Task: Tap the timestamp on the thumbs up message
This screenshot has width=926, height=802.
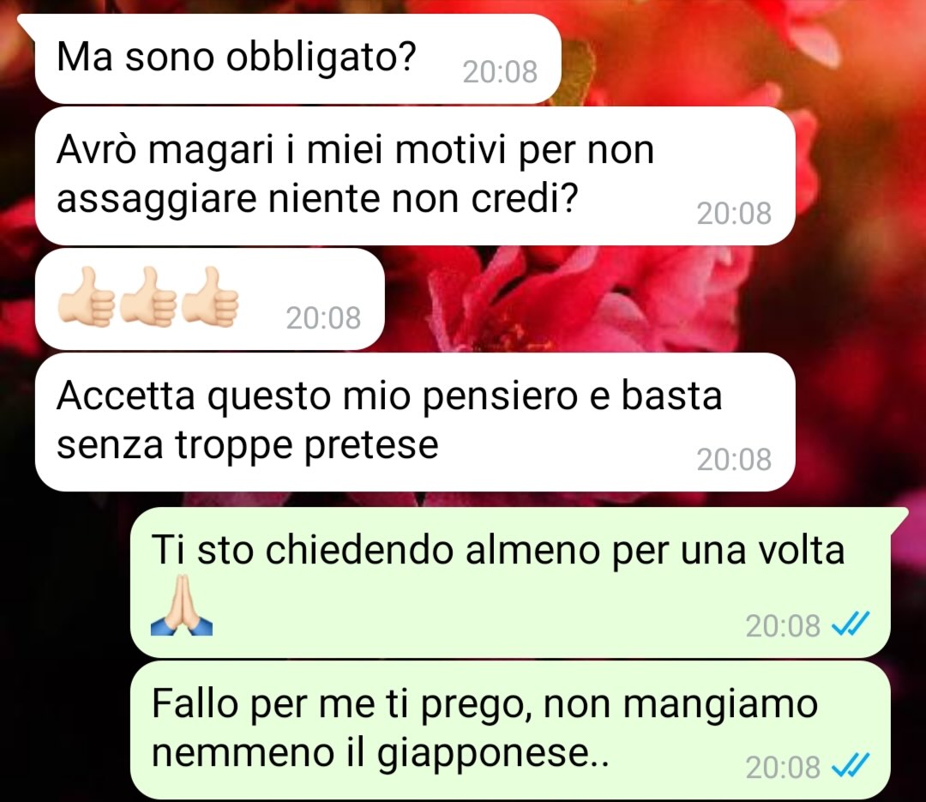Action: (323, 318)
